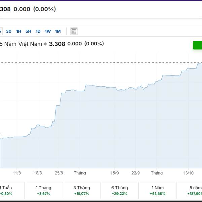
Task: Open the chart news layout icon
Action: click(74, 31)
